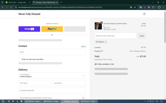Open the translate page icon in address bar
The width and height of the screenshot is (166, 103).
point(131,7)
